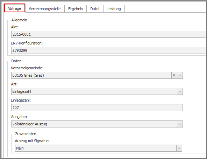Switch to the Verrechnungsstelle tab
The image size is (207, 159).
tap(45, 9)
